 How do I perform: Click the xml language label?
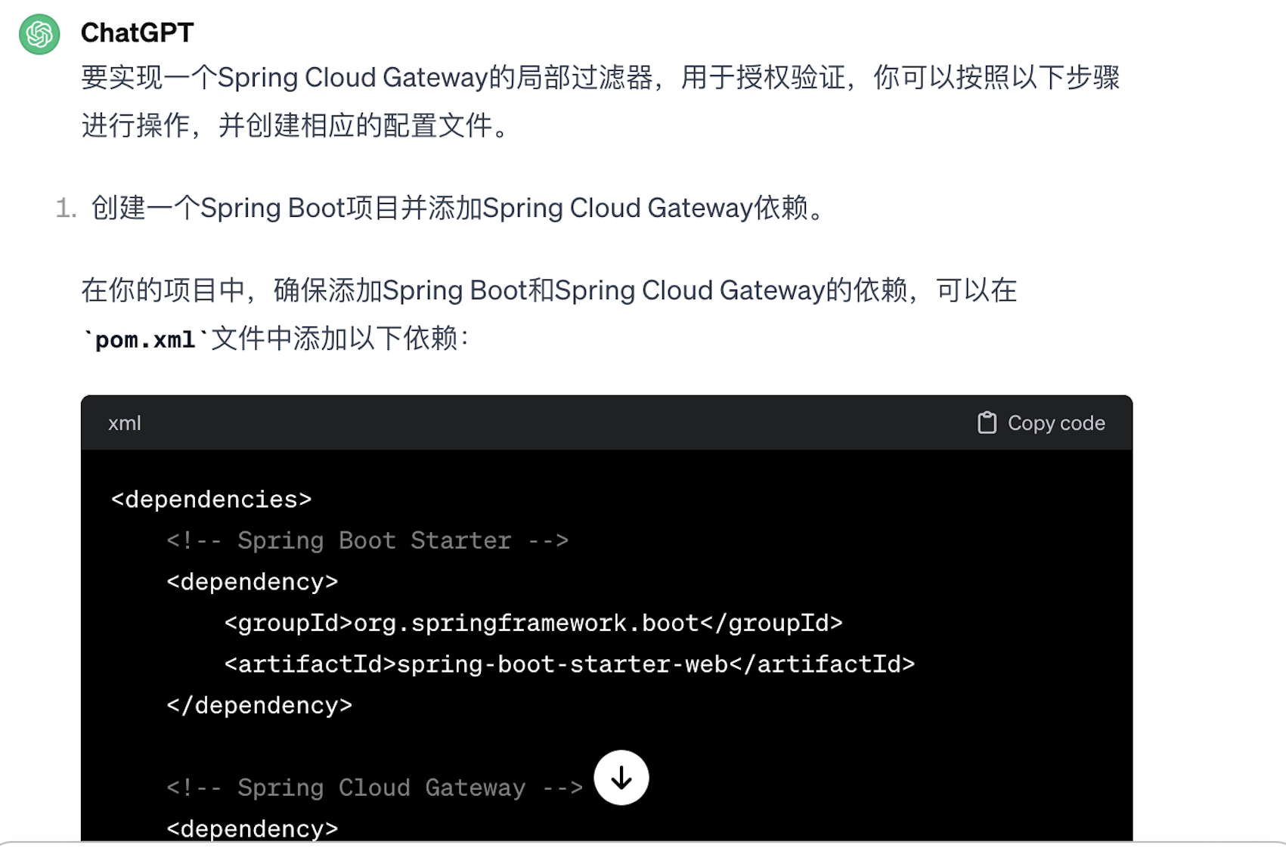click(124, 423)
